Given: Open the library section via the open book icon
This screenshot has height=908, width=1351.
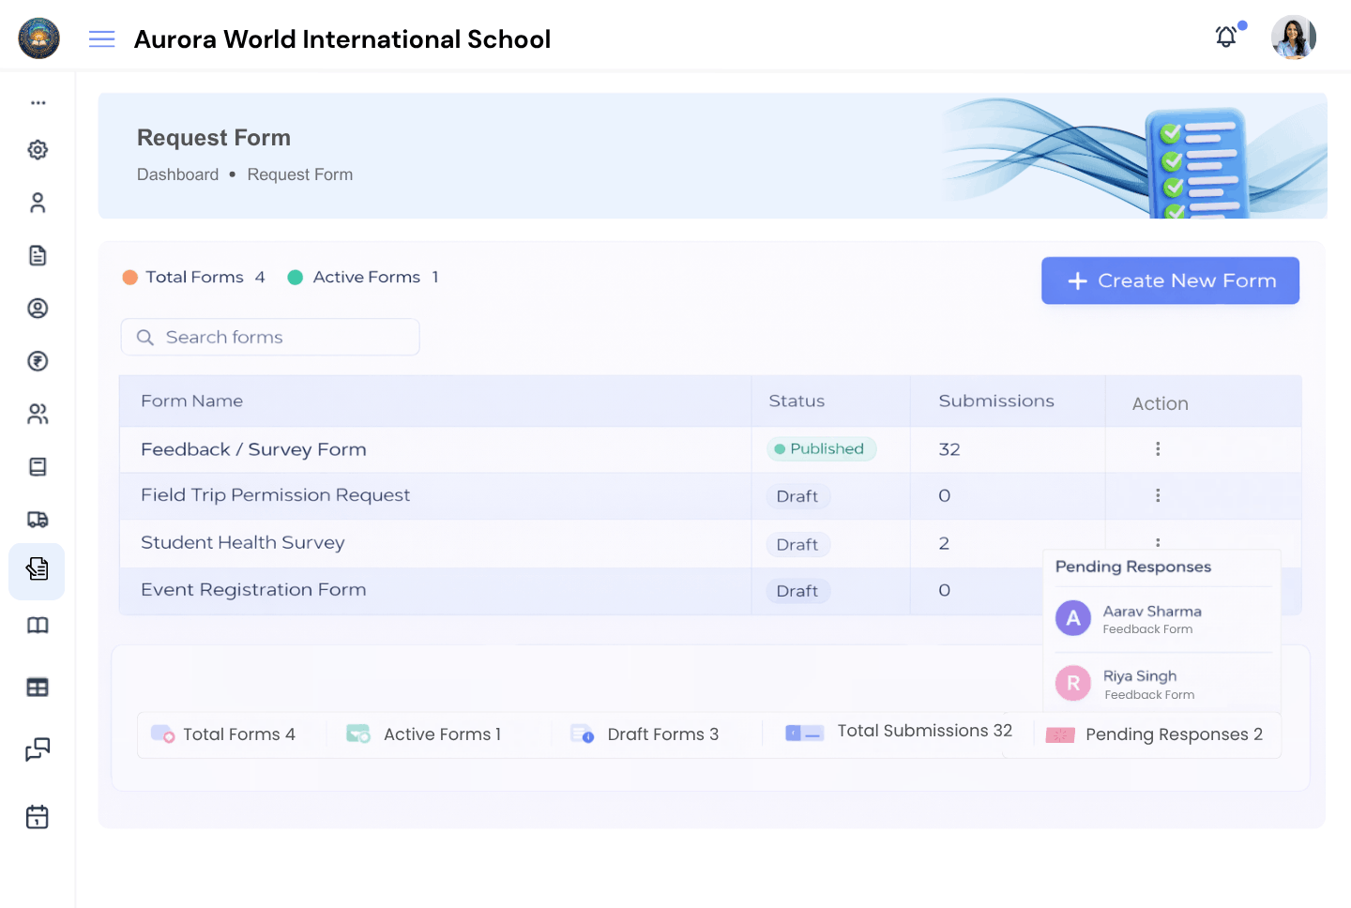Looking at the screenshot, I should (37, 625).
